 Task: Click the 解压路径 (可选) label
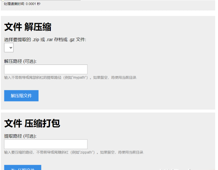[x=20, y=61]
